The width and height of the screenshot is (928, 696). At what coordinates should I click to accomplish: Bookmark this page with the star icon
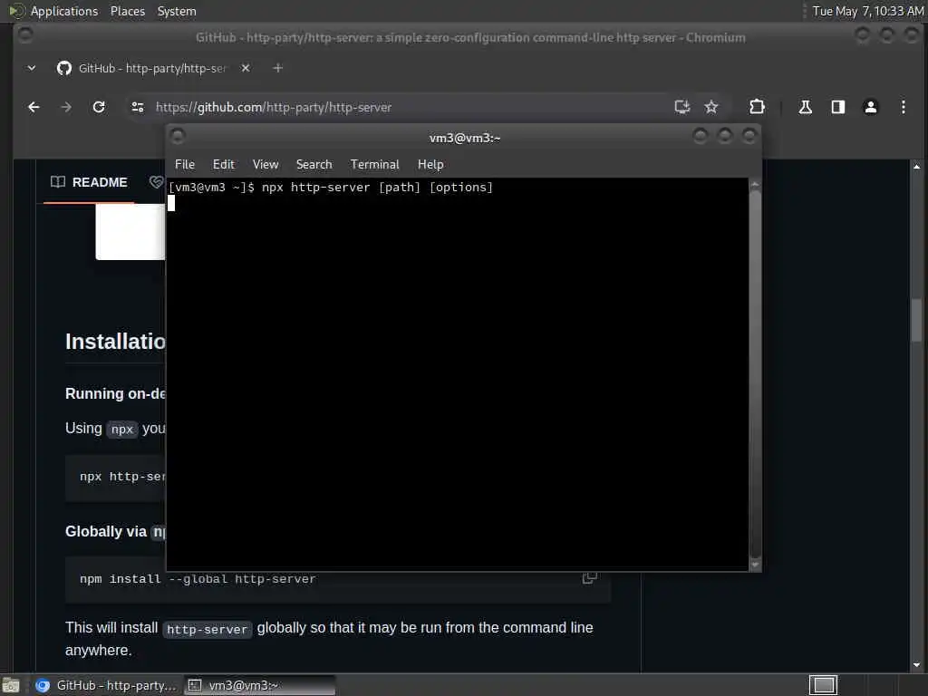pyautogui.click(x=711, y=107)
